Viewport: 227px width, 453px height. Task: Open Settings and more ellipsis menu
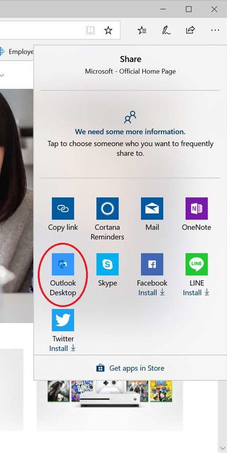[x=215, y=30]
